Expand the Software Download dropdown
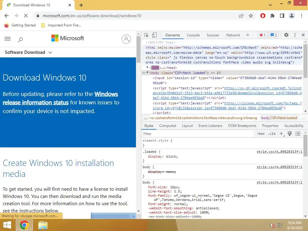This screenshot has height=231, width=308. coord(28,52)
